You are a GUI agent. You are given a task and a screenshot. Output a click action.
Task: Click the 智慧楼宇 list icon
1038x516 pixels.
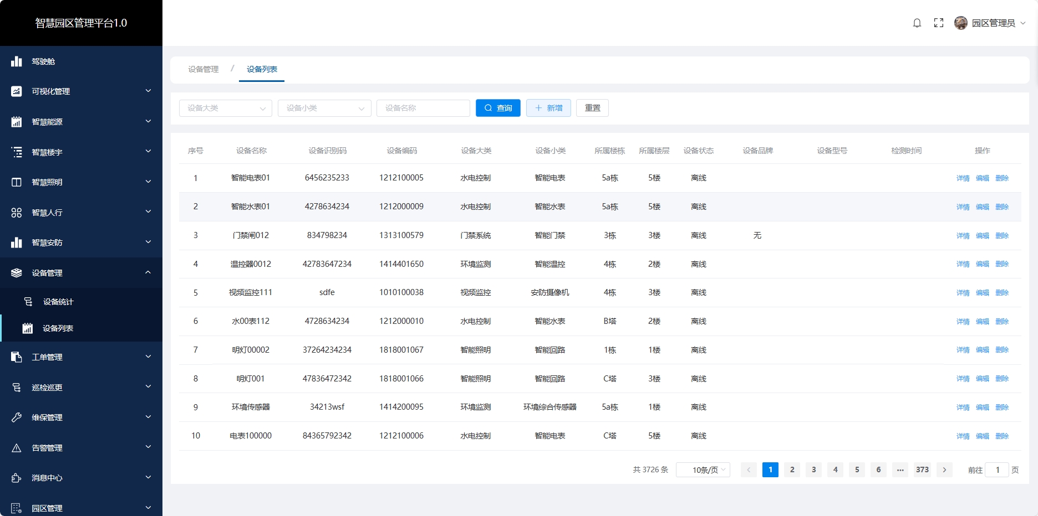[17, 152]
